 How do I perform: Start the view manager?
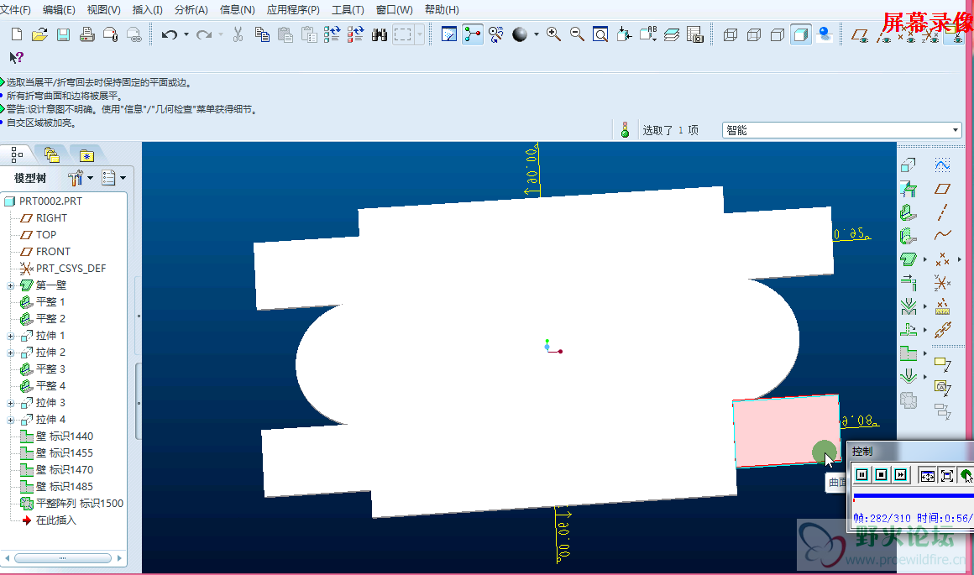[694, 34]
